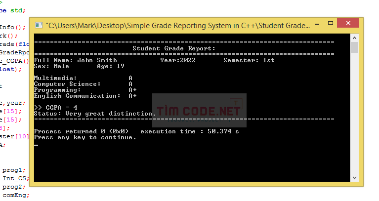Click the 'English Communication:' grade line
This screenshot has height=201, width=379.
point(85,96)
